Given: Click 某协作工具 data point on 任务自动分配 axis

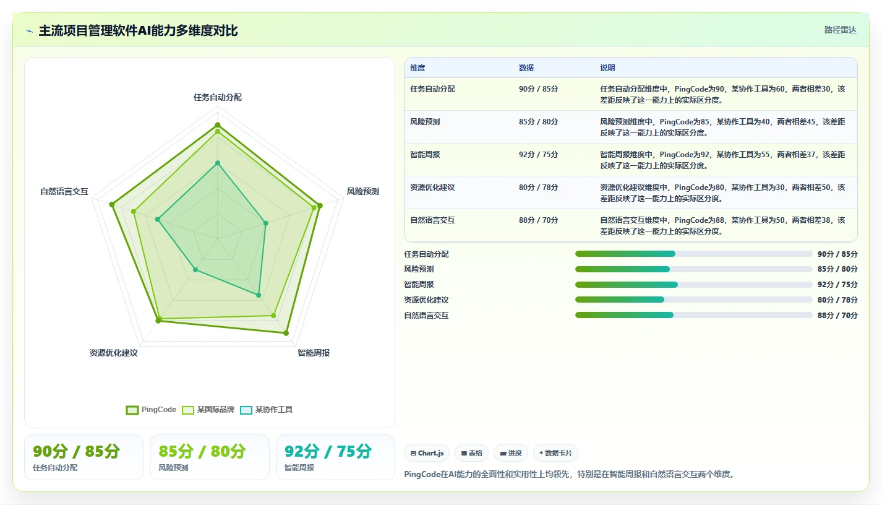Looking at the screenshot, I should [218, 163].
